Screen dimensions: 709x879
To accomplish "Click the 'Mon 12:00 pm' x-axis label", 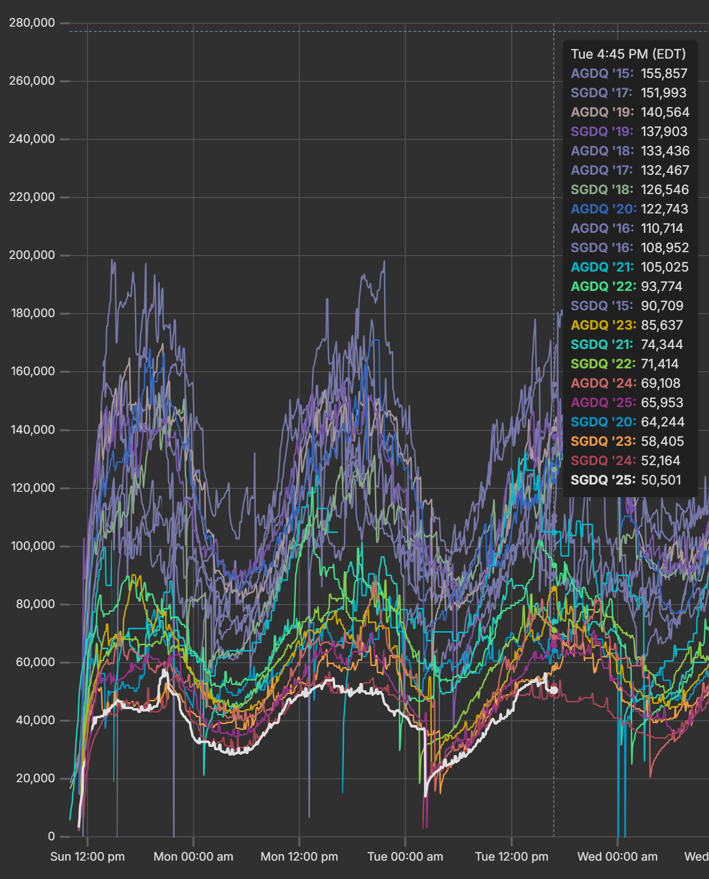I will [299, 856].
